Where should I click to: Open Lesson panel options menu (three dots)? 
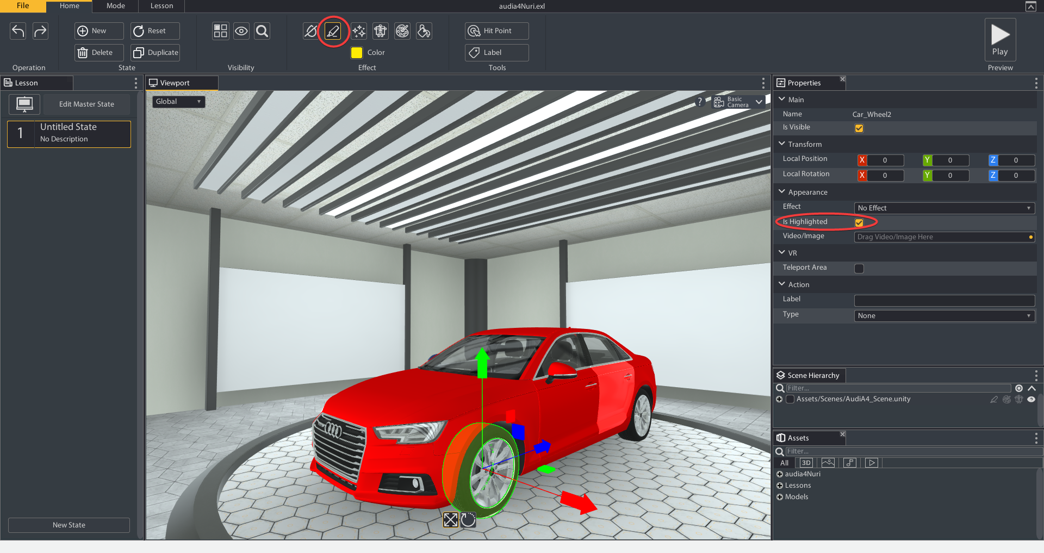136,83
